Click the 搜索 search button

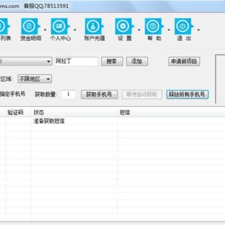click(112, 61)
